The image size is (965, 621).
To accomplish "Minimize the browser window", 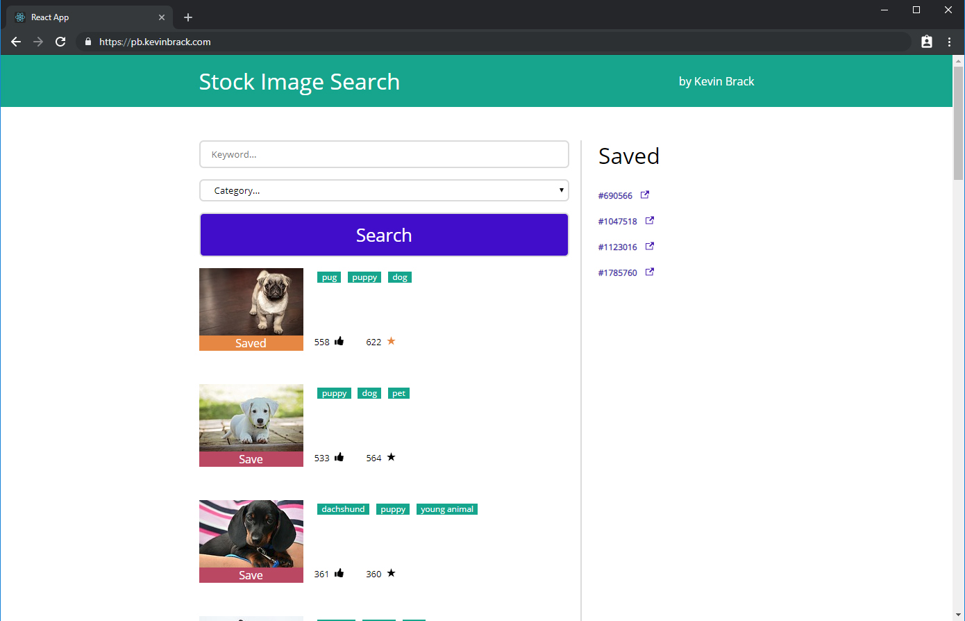I will click(884, 10).
